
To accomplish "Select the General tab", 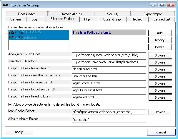I will point(16,19).
